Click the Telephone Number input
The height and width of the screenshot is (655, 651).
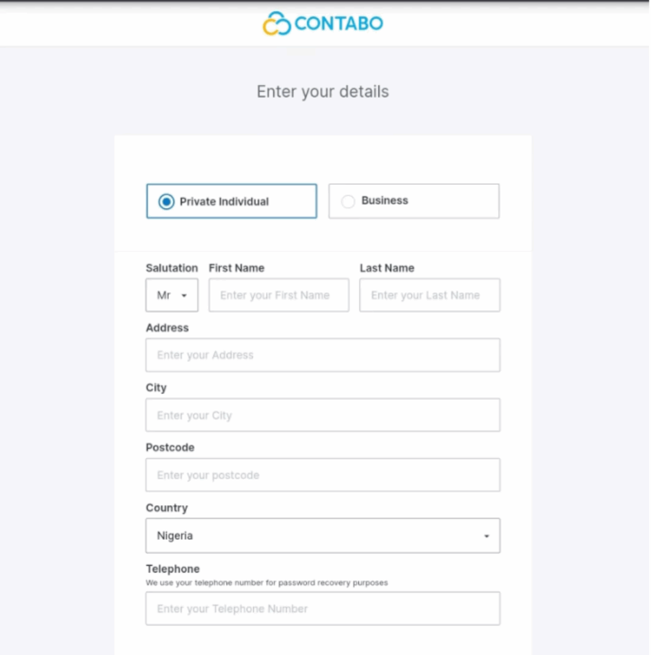323,609
